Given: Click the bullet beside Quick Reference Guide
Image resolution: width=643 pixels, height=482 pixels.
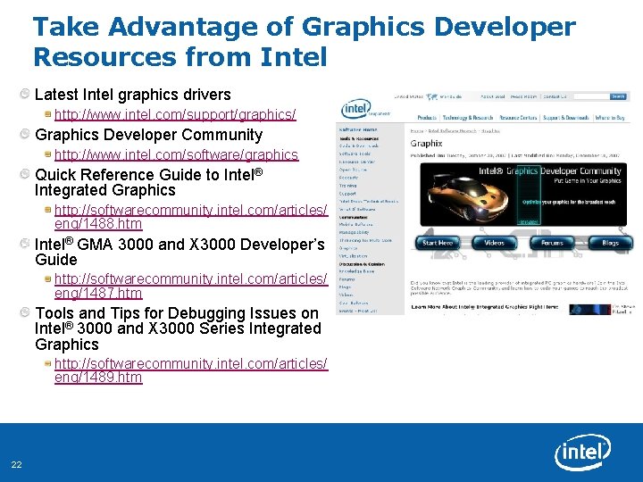Looking at the screenshot, I should click(x=25, y=174).
